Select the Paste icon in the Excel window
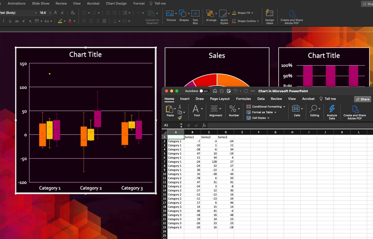The width and height of the screenshot is (373, 239). (x=170, y=111)
